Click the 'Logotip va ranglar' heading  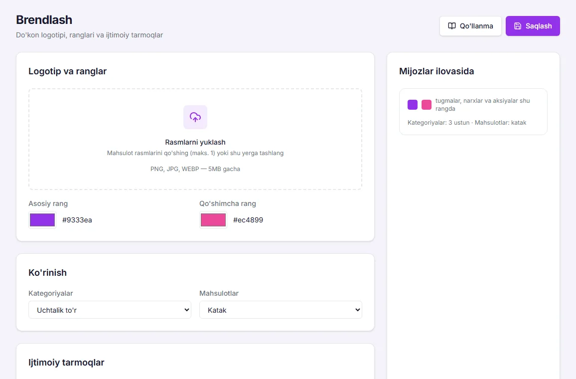tap(68, 71)
